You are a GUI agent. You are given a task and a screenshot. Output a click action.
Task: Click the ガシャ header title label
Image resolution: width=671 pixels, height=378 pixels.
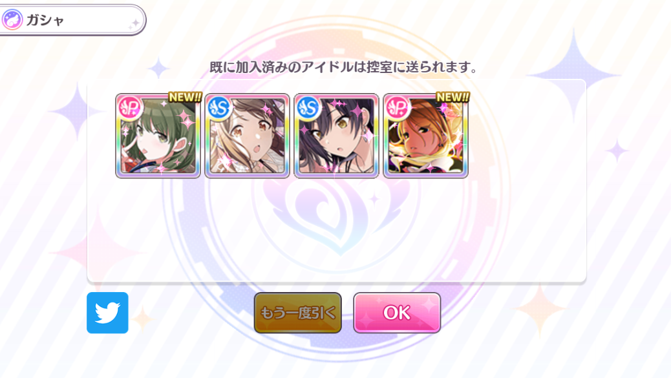pos(45,20)
